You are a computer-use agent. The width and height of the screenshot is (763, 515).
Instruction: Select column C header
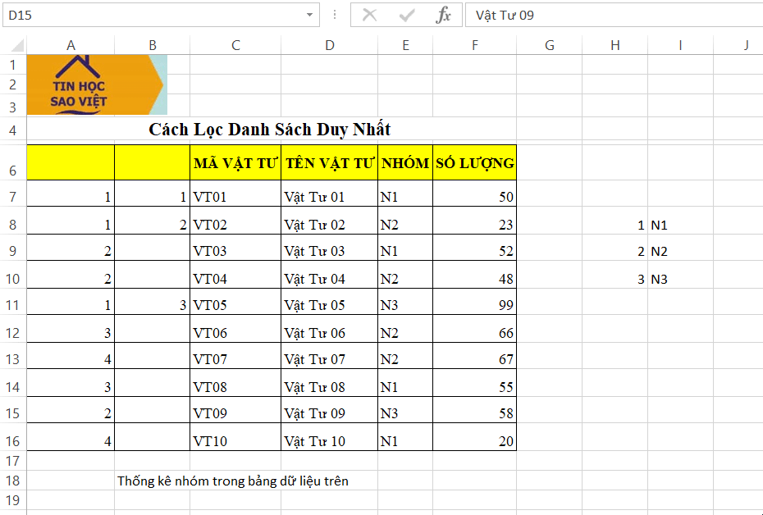(x=235, y=45)
